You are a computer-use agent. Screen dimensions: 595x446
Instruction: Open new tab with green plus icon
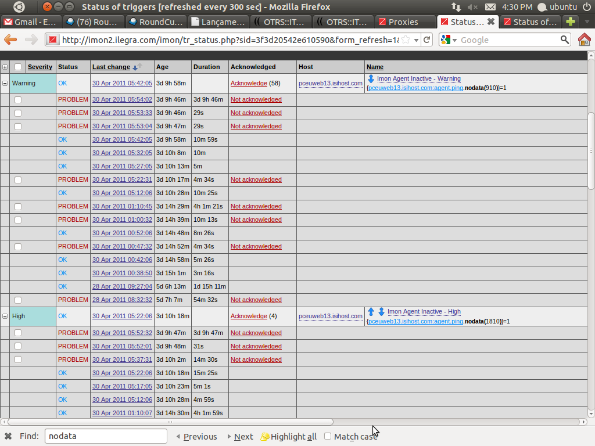(571, 21)
